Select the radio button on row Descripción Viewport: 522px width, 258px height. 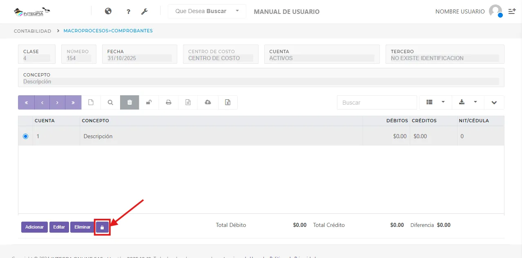(x=25, y=136)
